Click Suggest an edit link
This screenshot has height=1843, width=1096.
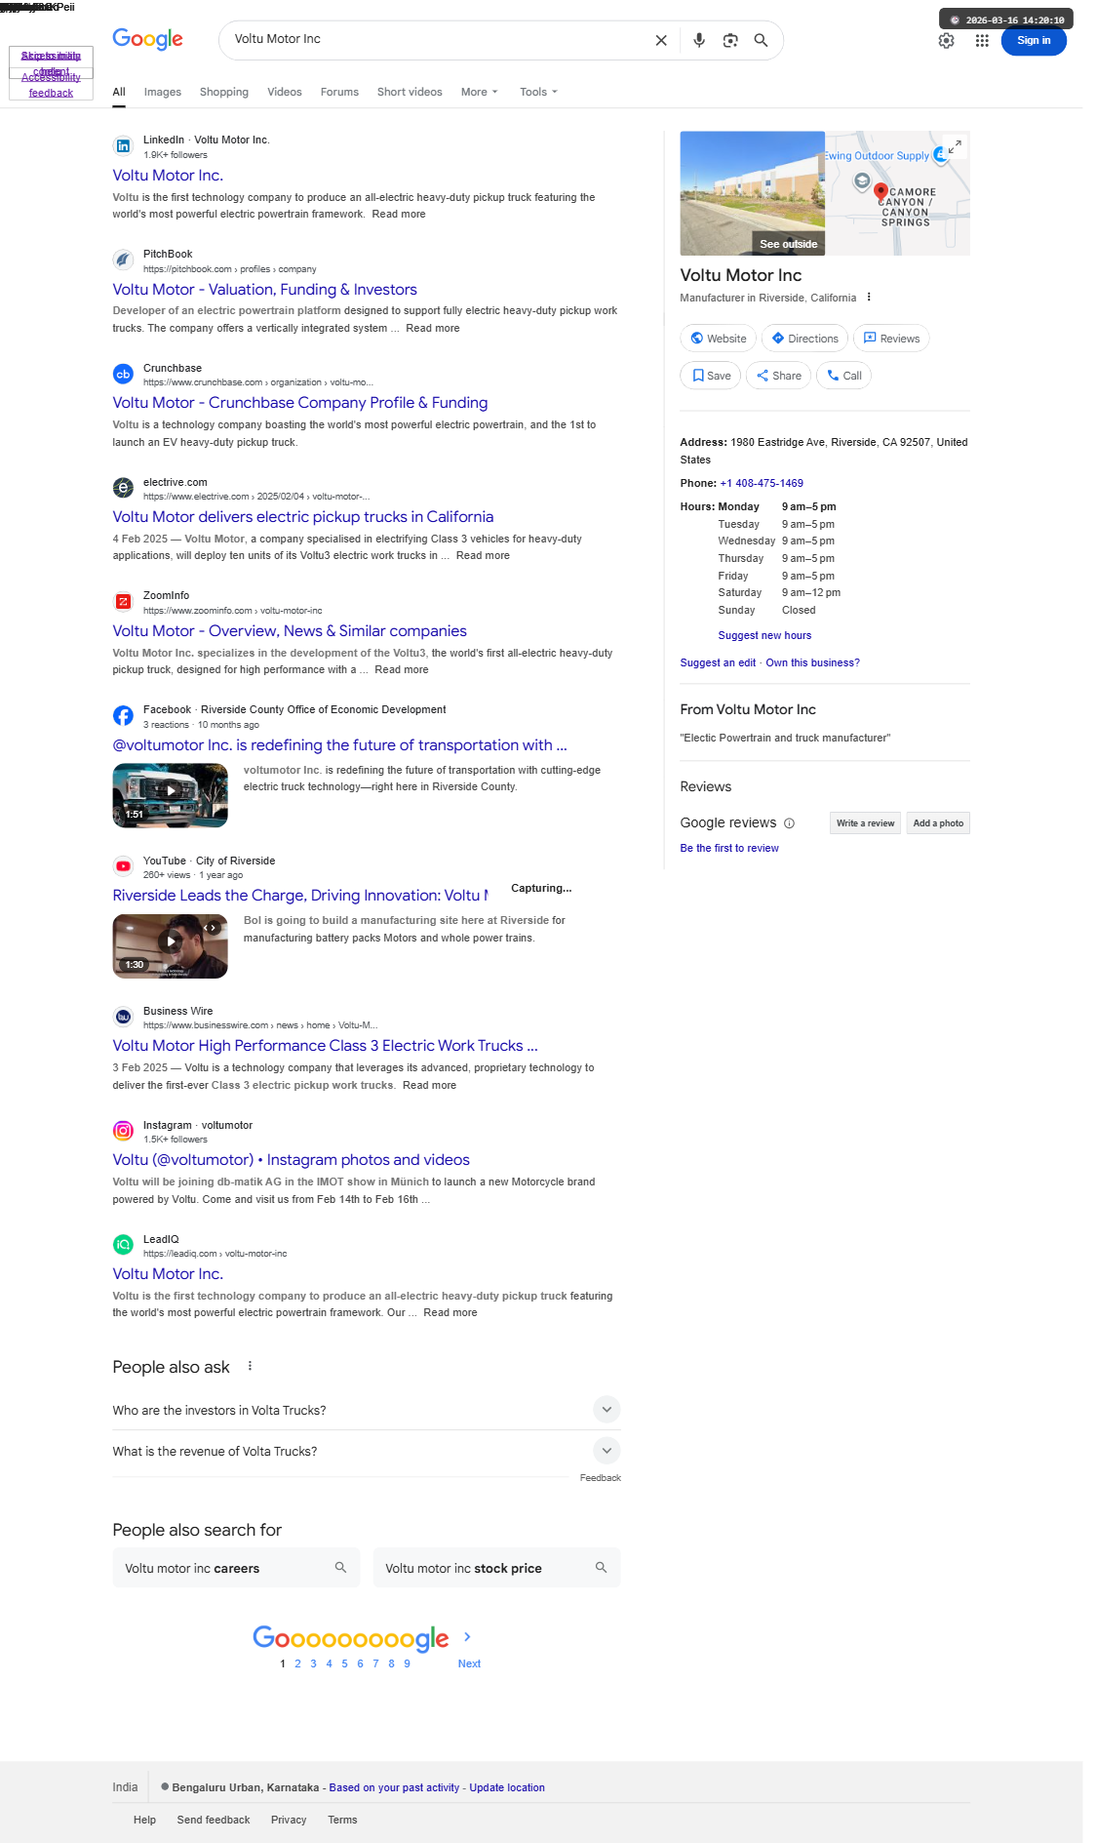click(x=718, y=662)
